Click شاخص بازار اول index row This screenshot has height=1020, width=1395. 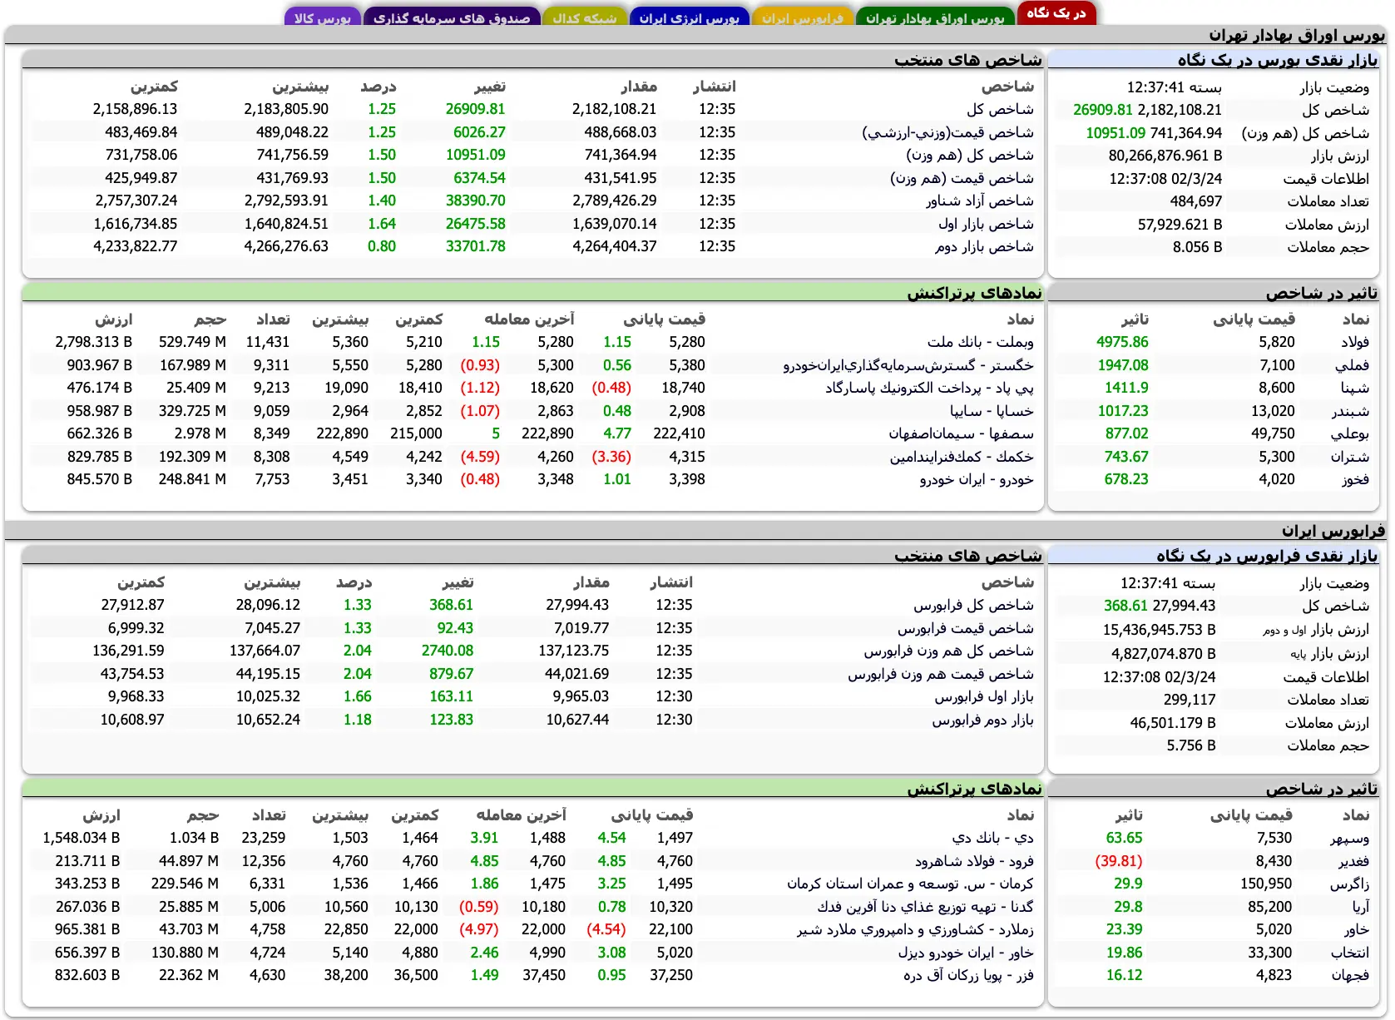pyautogui.click(x=532, y=224)
